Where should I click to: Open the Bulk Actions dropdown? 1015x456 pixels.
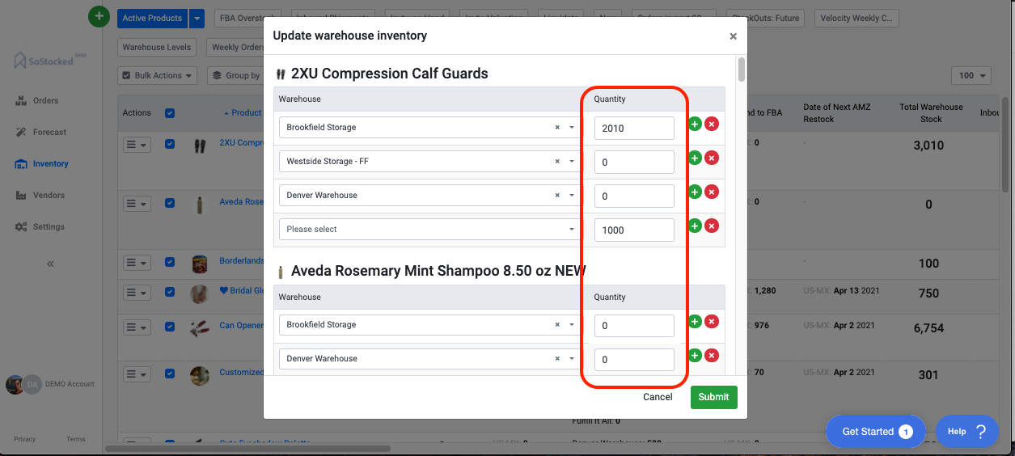tap(158, 75)
